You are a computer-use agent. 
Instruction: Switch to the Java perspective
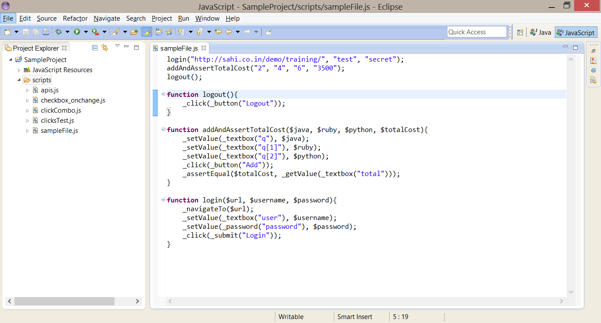(541, 32)
